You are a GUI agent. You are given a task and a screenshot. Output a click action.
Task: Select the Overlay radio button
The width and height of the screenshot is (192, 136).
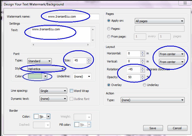click(x=109, y=85)
